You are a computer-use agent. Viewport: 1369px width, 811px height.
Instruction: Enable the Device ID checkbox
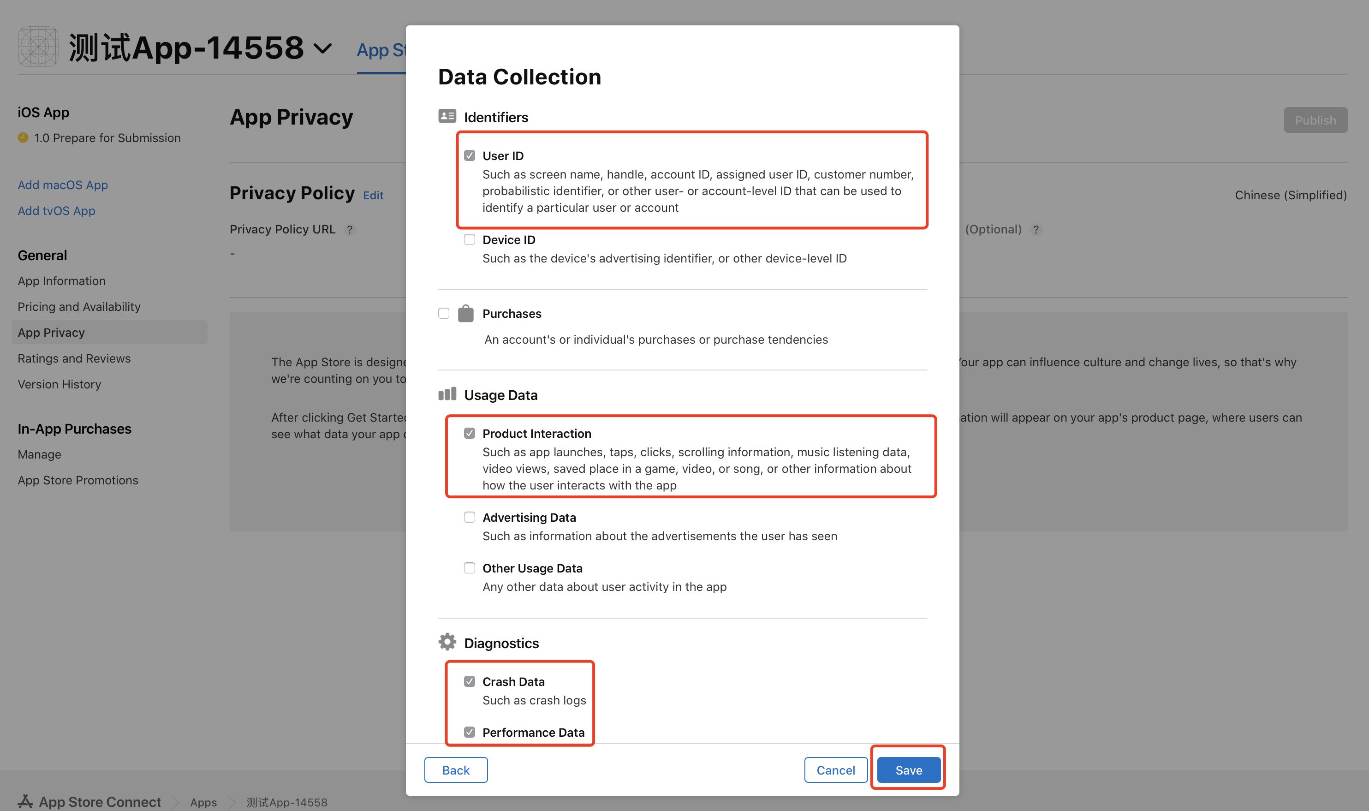coord(469,240)
